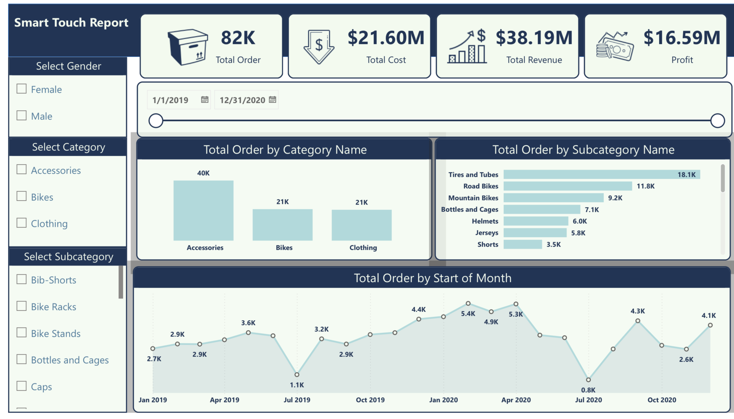
Task: Check the Bikes category box
Action: tap(21, 196)
